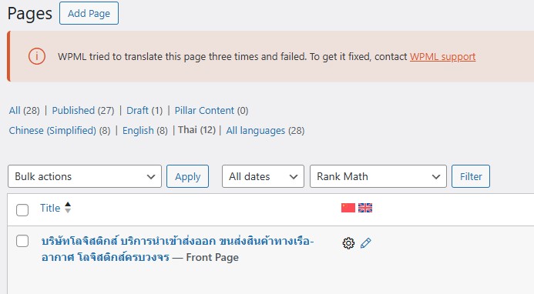Apply the selected bulk action
The height and width of the screenshot is (294, 534).
pyautogui.click(x=188, y=176)
